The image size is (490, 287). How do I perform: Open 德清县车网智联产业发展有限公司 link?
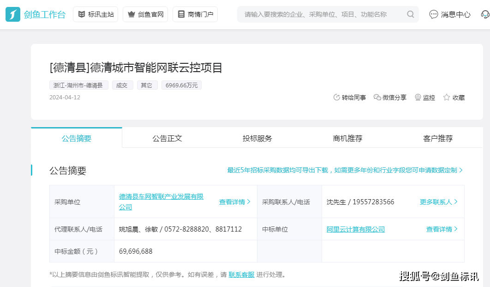click(x=161, y=202)
